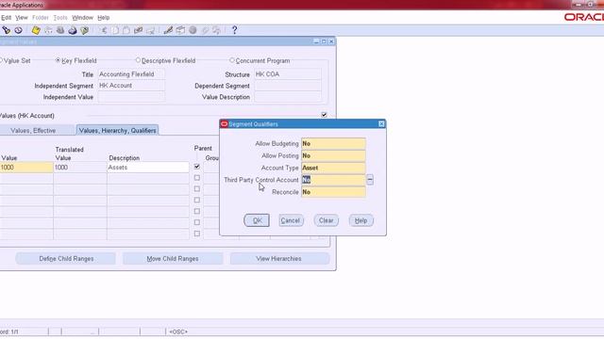Click the Cut scissors toolbar icon

(104, 30)
